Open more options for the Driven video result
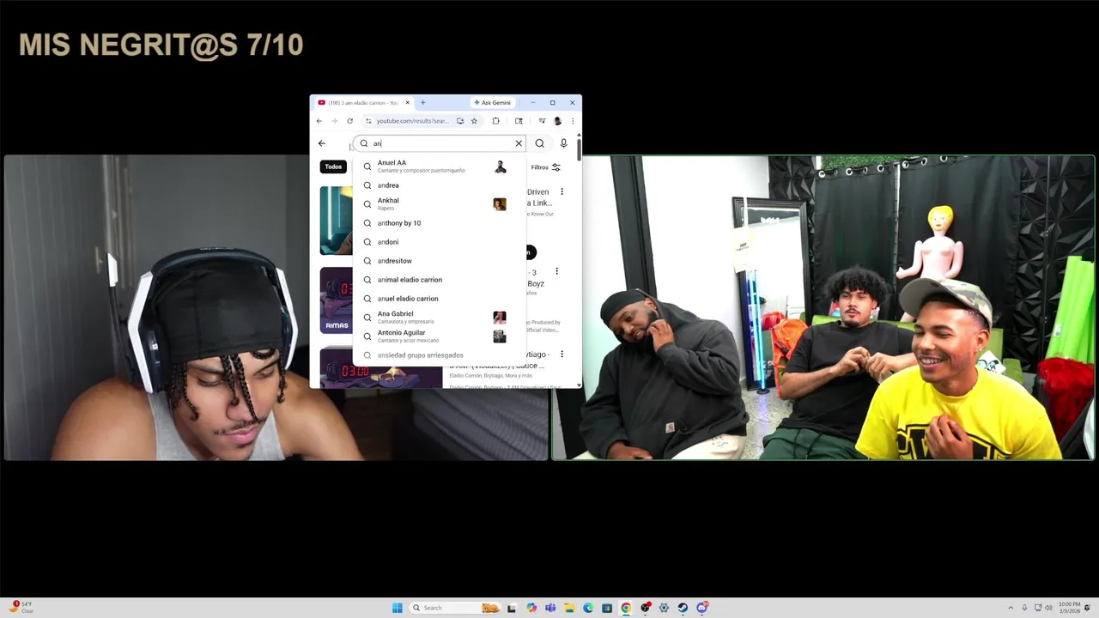1099x618 pixels. pyautogui.click(x=562, y=191)
